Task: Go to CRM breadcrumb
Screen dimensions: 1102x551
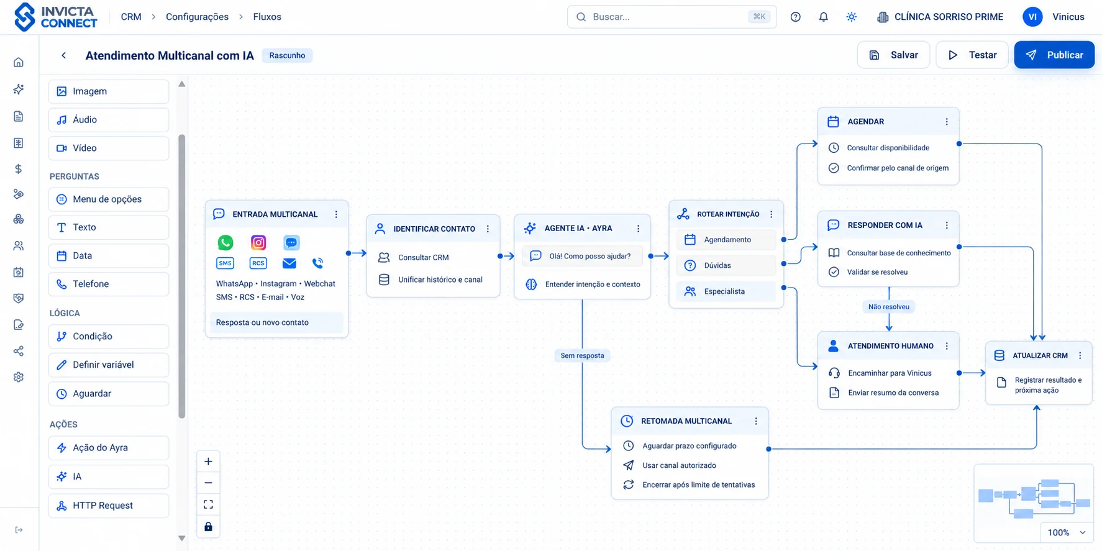Action: point(131,17)
